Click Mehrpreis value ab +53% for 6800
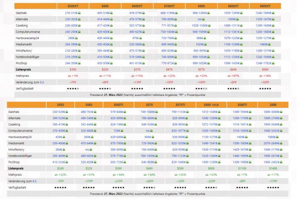The width and height of the screenshot is (297, 199). [201, 76]
